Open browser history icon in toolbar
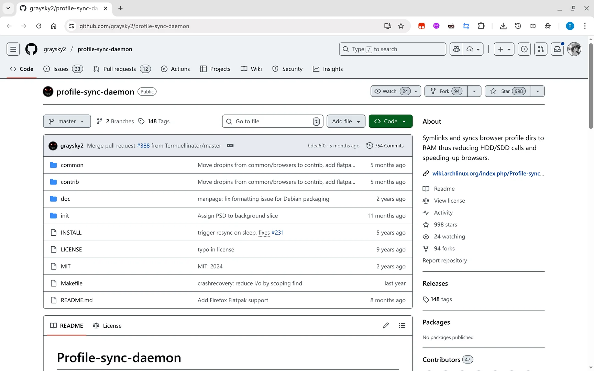 [x=518, y=26]
